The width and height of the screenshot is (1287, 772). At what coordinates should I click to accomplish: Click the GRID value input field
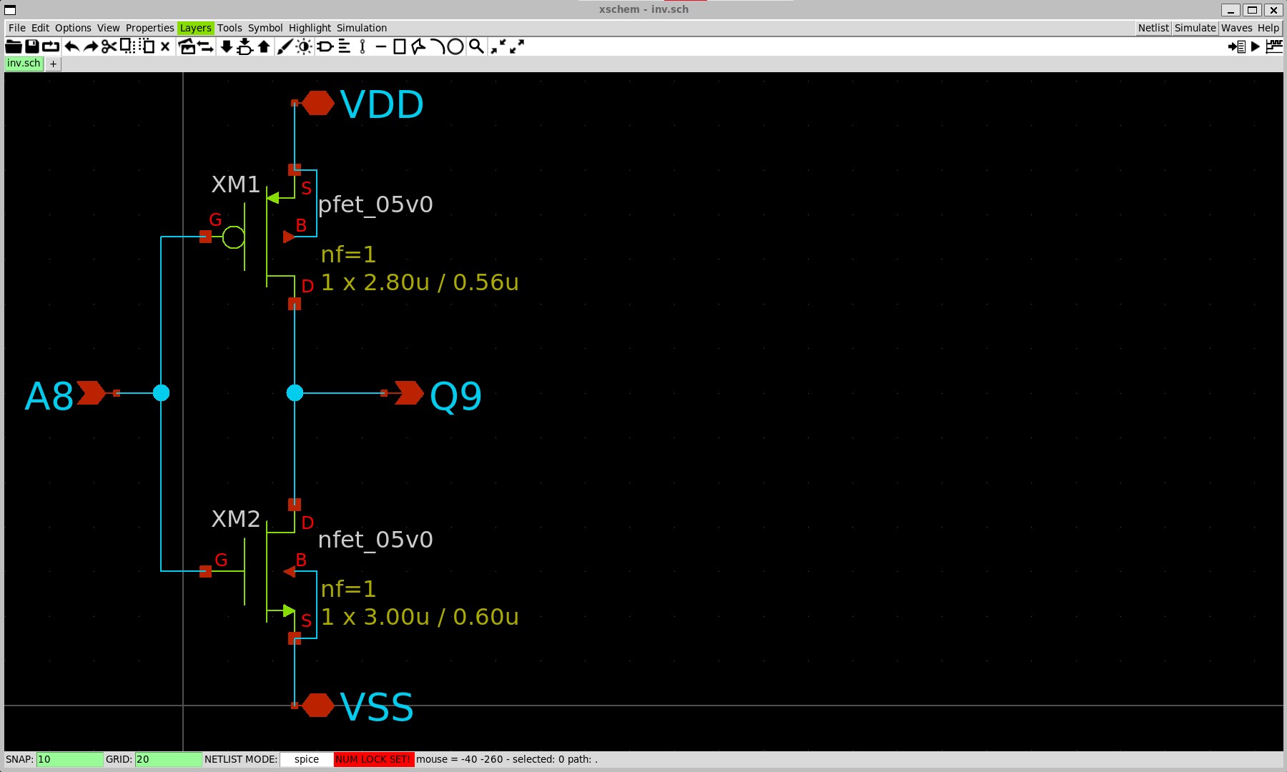point(168,759)
